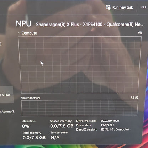
Task: Select the NPU sidebar entry 'X Plus -'
Action: coord(6,95)
